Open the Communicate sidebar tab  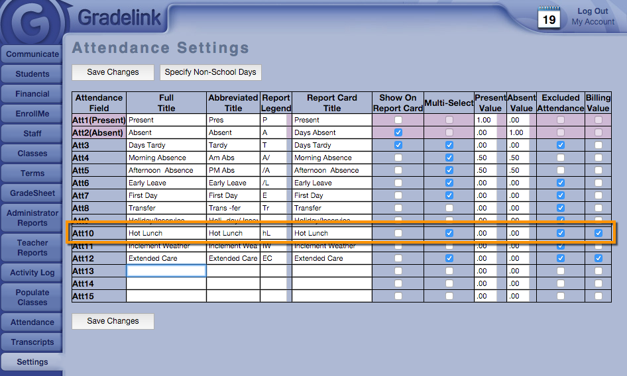click(x=32, y=54)
